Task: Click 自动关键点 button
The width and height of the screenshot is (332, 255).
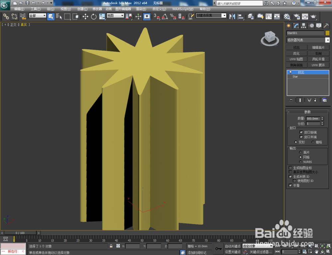Action: [232, 246]
